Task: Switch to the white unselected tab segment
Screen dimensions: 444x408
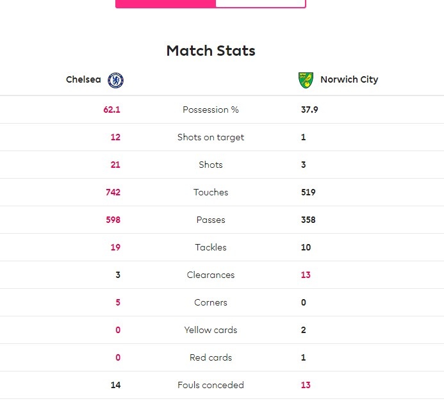Action: point(260,3)
